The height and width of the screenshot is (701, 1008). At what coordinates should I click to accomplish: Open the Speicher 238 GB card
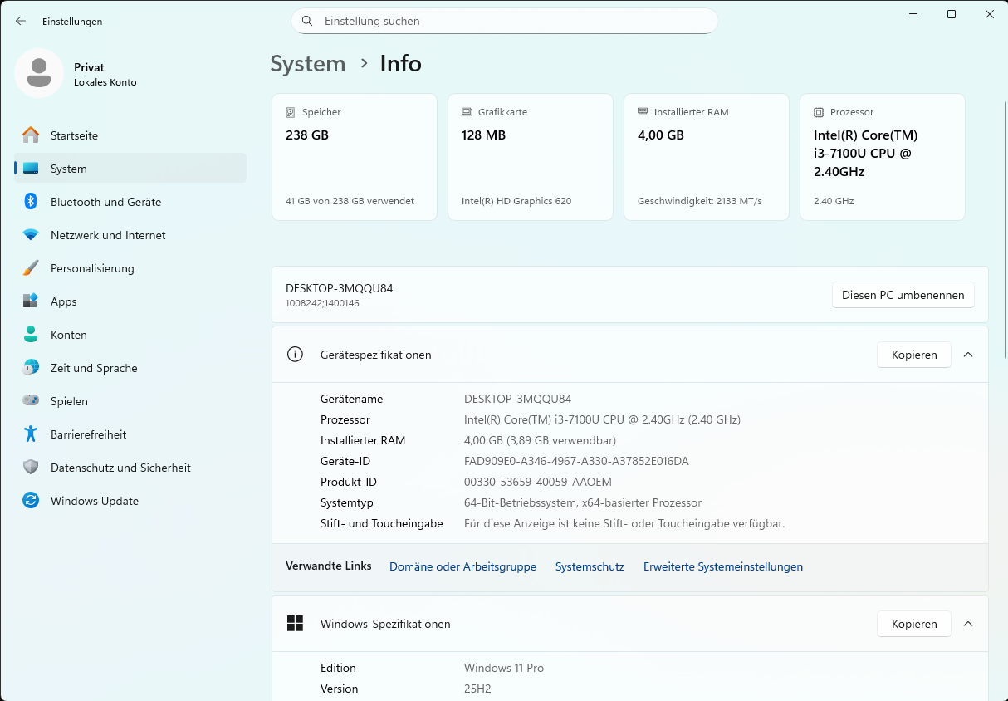click(x=355, y=157)
